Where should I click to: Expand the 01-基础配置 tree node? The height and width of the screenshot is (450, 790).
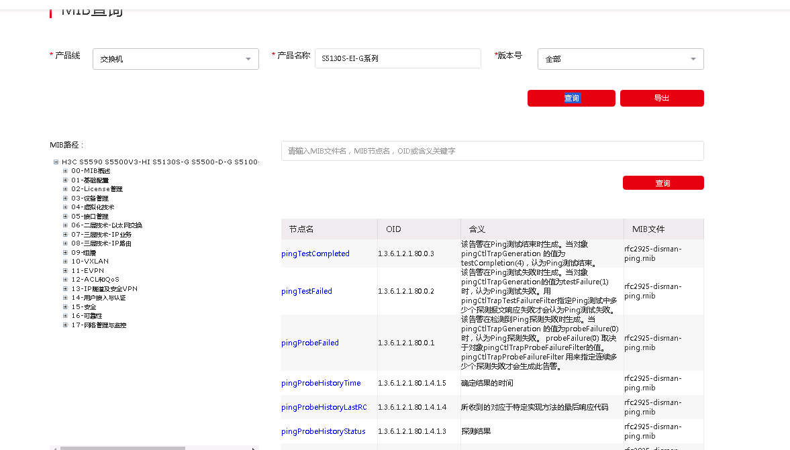pyautogui.click(x=65, y=180)
